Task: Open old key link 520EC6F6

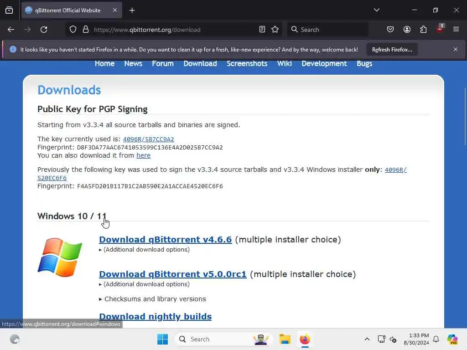Action: coord(52,178)
